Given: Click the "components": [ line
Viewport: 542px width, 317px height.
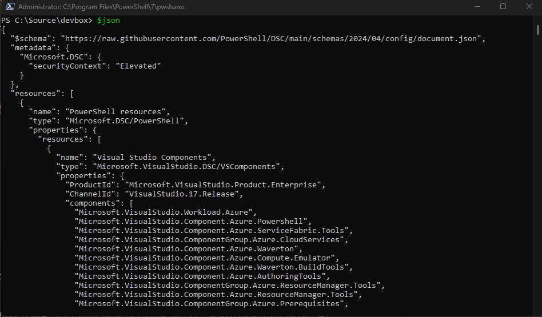Looking at the screenshot, I should click(x=99, y=203).
